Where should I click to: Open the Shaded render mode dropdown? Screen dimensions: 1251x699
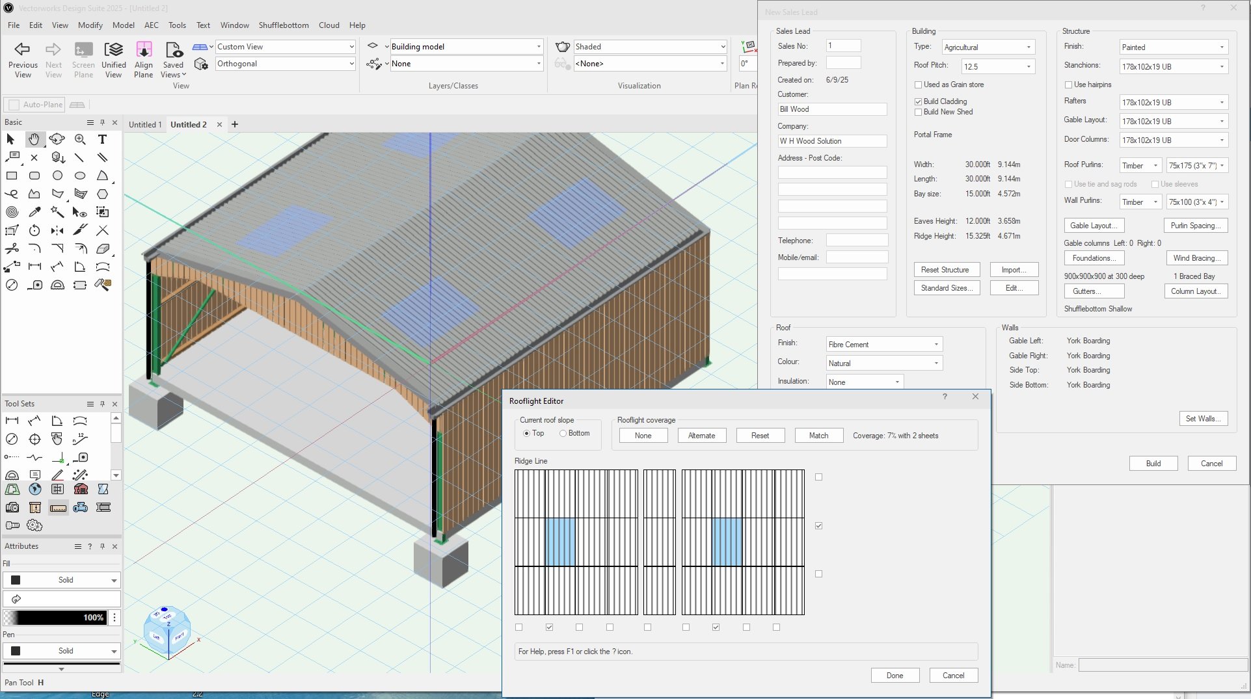(649, 47)
